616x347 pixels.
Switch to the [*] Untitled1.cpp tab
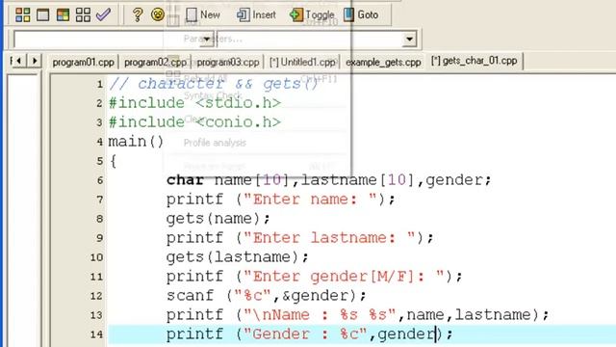pos(302,62)
